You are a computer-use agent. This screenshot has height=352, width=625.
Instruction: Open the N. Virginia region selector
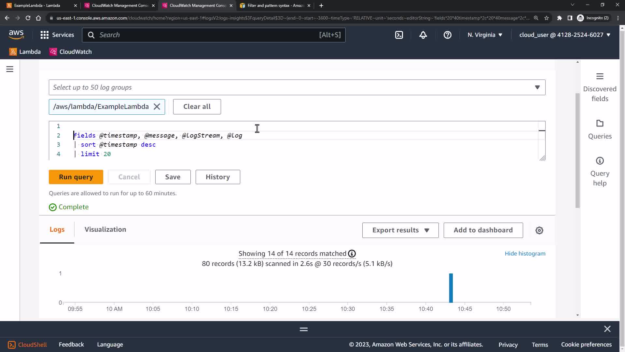(x=485, y=35)
